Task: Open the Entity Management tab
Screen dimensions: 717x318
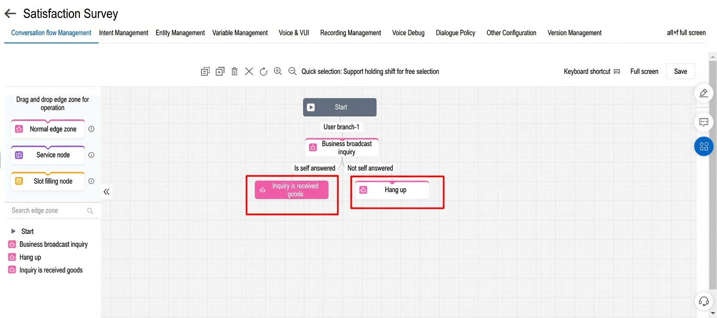Action: coord(180,33)
